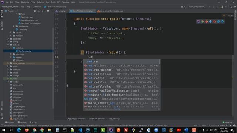237x133 pixels.
Task: Expand the migrations folder
Action: (11, 54)
